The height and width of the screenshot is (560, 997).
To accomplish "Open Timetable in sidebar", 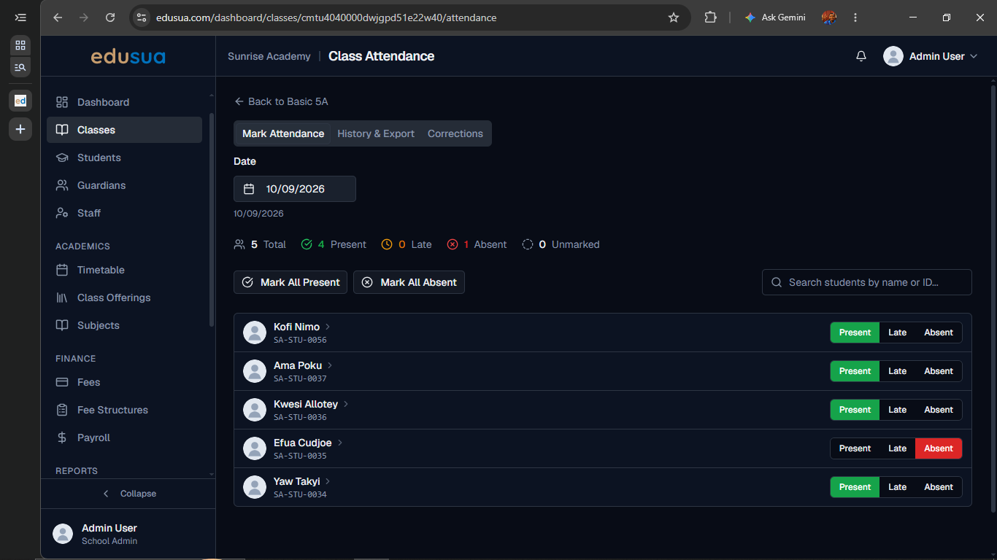I will point(124,270).
